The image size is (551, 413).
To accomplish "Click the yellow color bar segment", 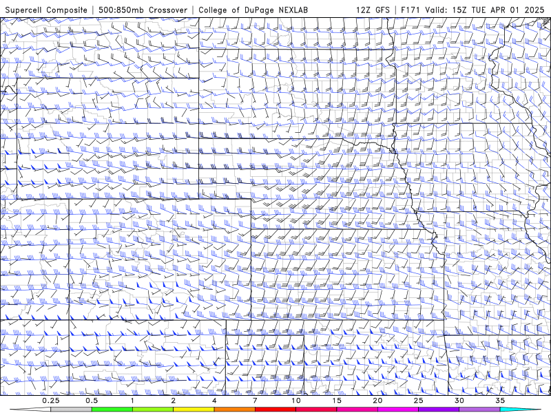I will pyautogui.click(x=194, y=410).
